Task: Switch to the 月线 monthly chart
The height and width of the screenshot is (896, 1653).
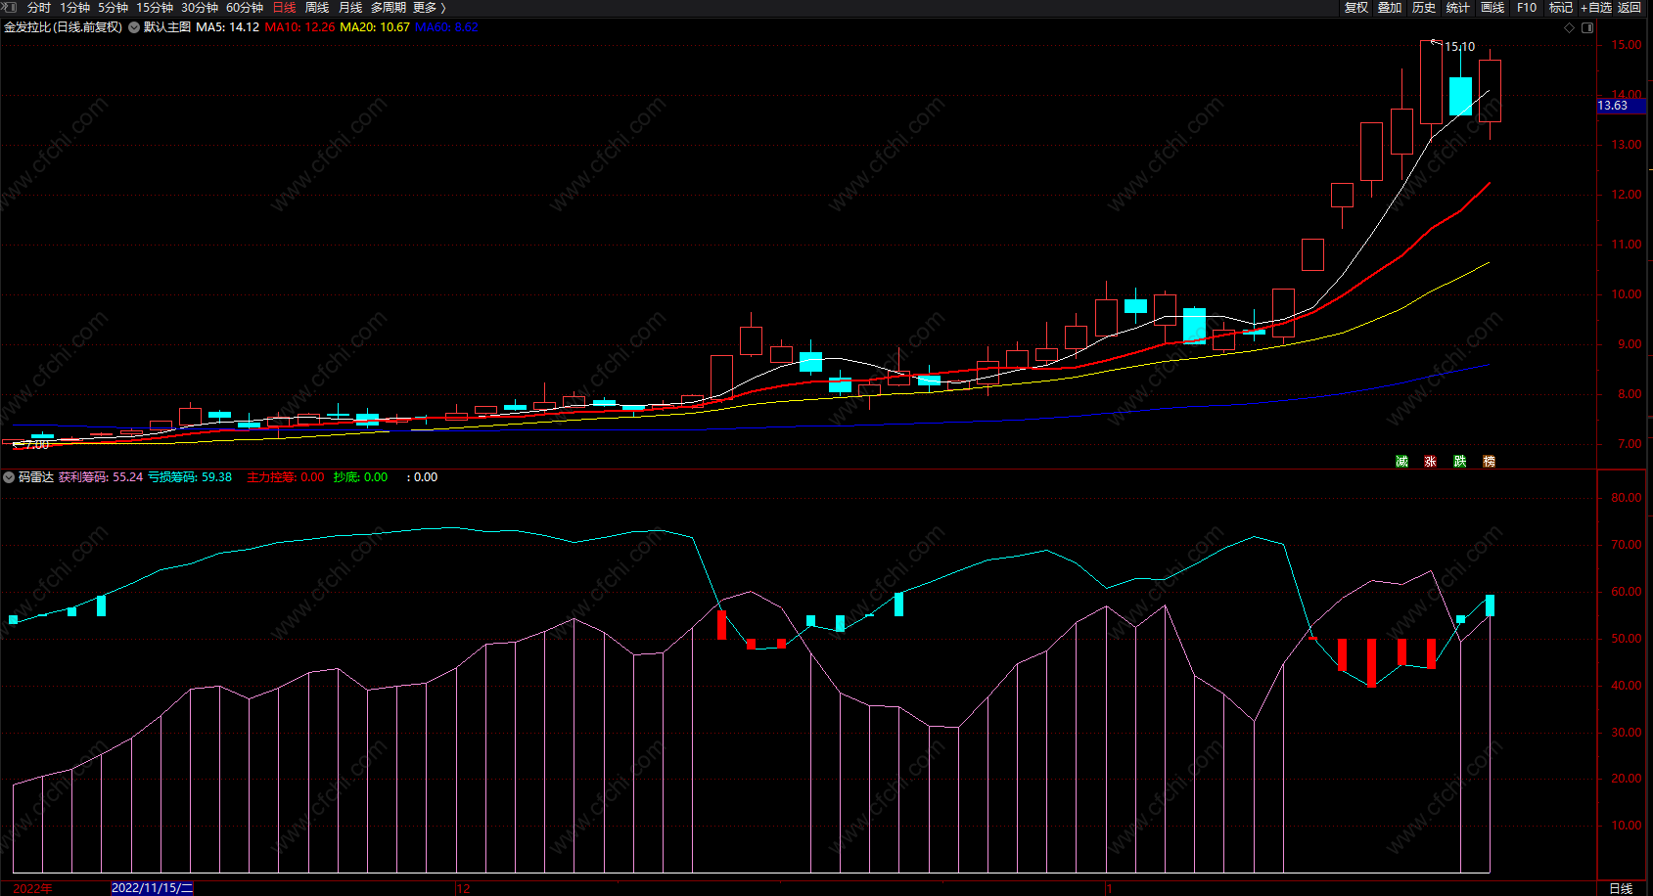Action: 350,8
